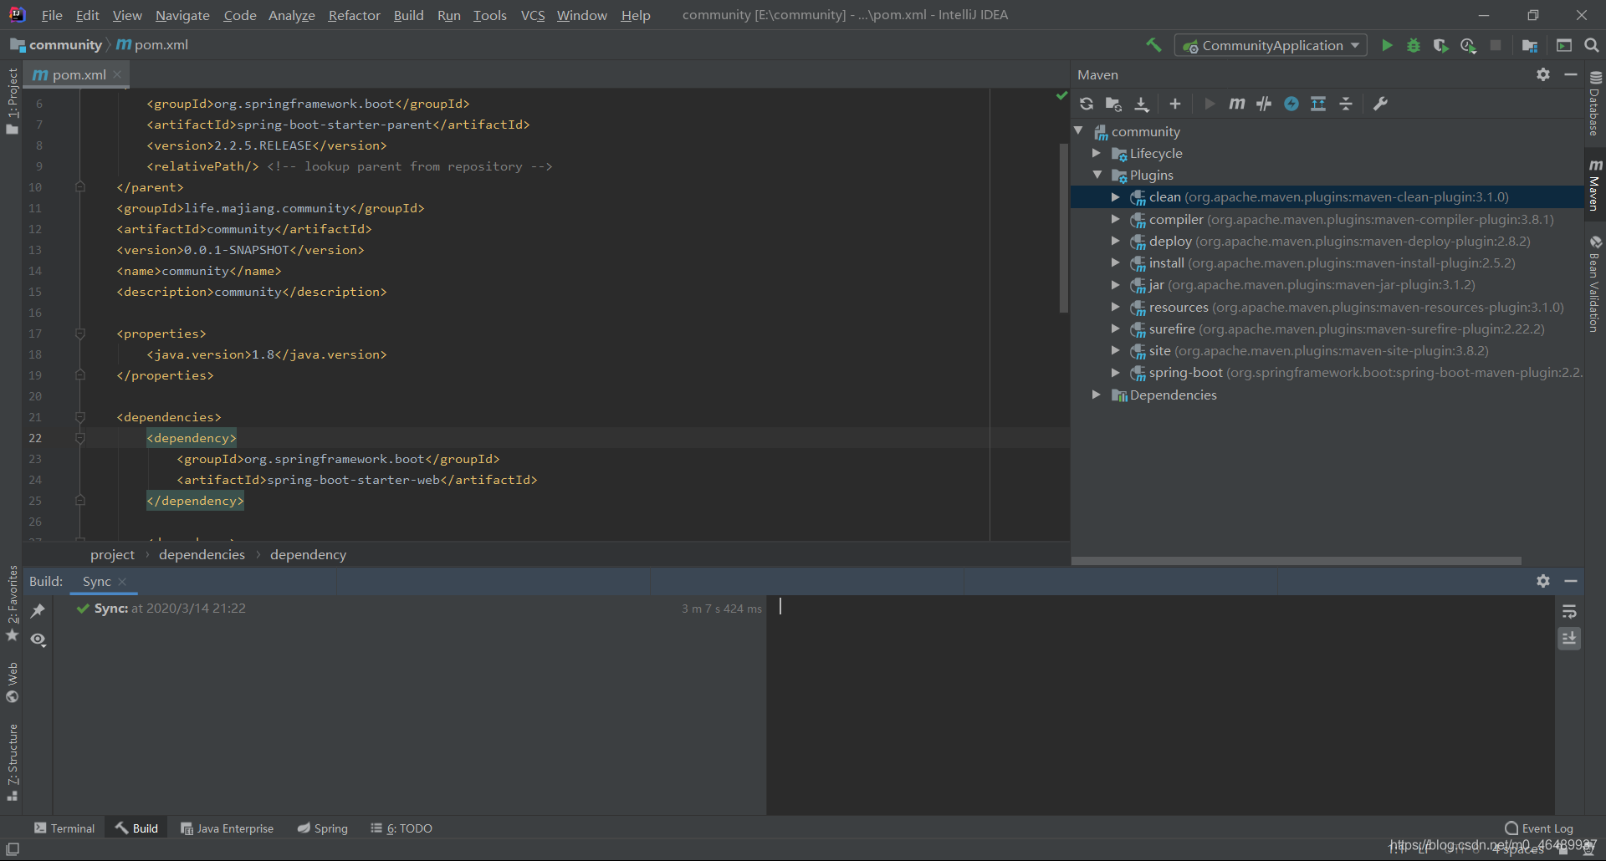This screenshot has width=1606, height=861.
Task: Expand the spring-boot plugin node
Action: tap(1115, 373)
